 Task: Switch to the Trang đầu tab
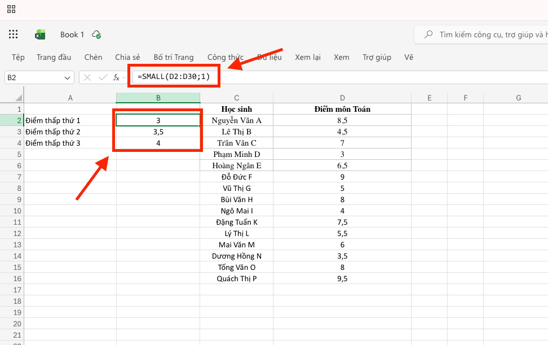(54, 57)
